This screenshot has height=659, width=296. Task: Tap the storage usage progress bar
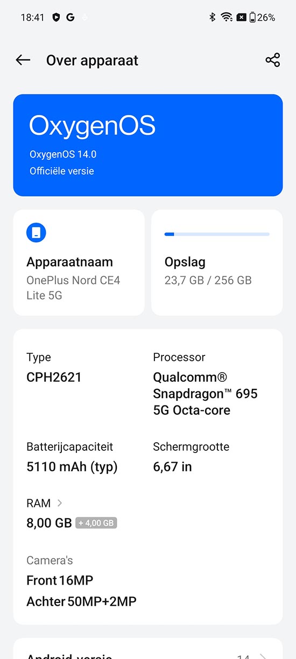click(x=217, y=234)
